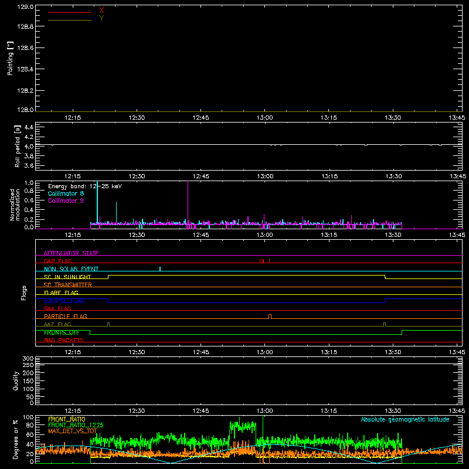469x469 pixels.
Task: Click '13:30' time label under Quality panel
Action: [393, 411]
